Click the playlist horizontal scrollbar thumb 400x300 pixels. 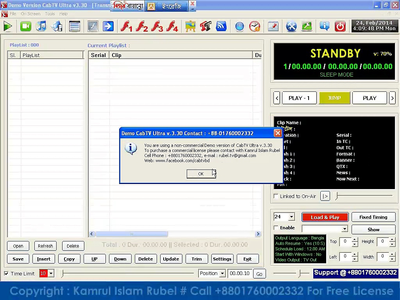132,234
